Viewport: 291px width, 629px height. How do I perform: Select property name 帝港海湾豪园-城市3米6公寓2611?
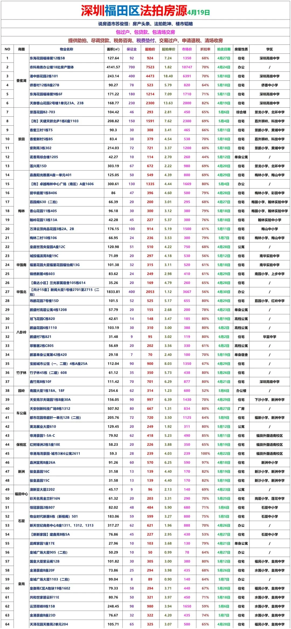point(55,454)
